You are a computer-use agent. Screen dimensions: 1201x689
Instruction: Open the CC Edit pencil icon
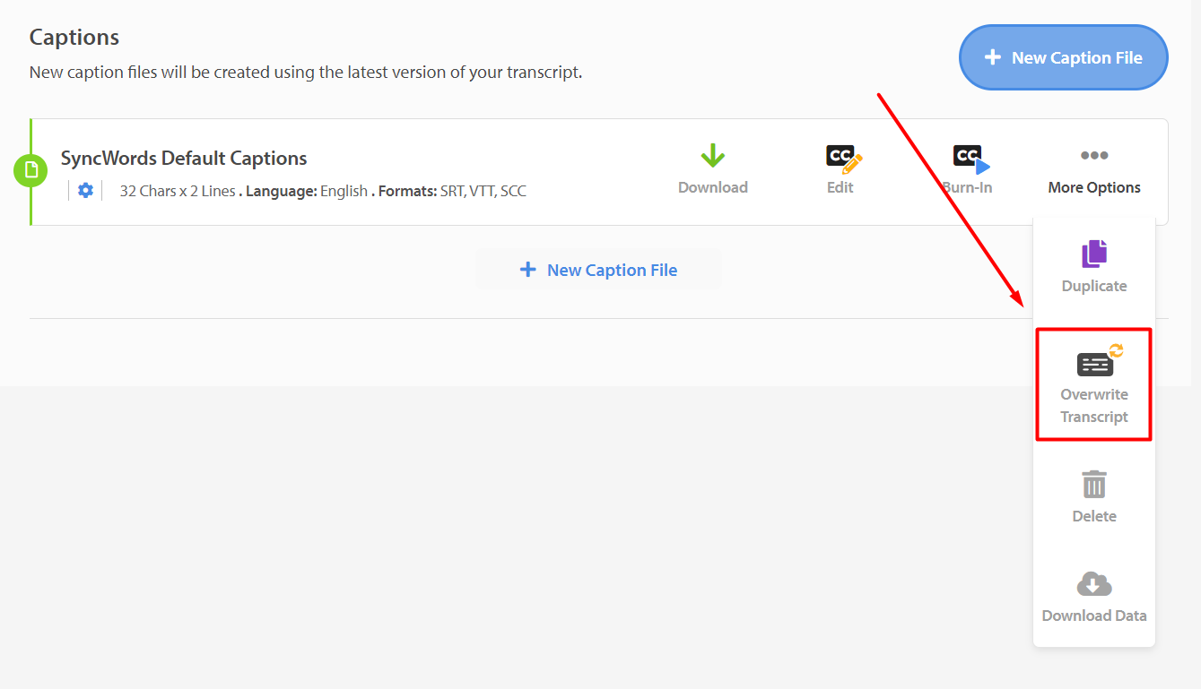pyautogui.click(x=843, y=159)
